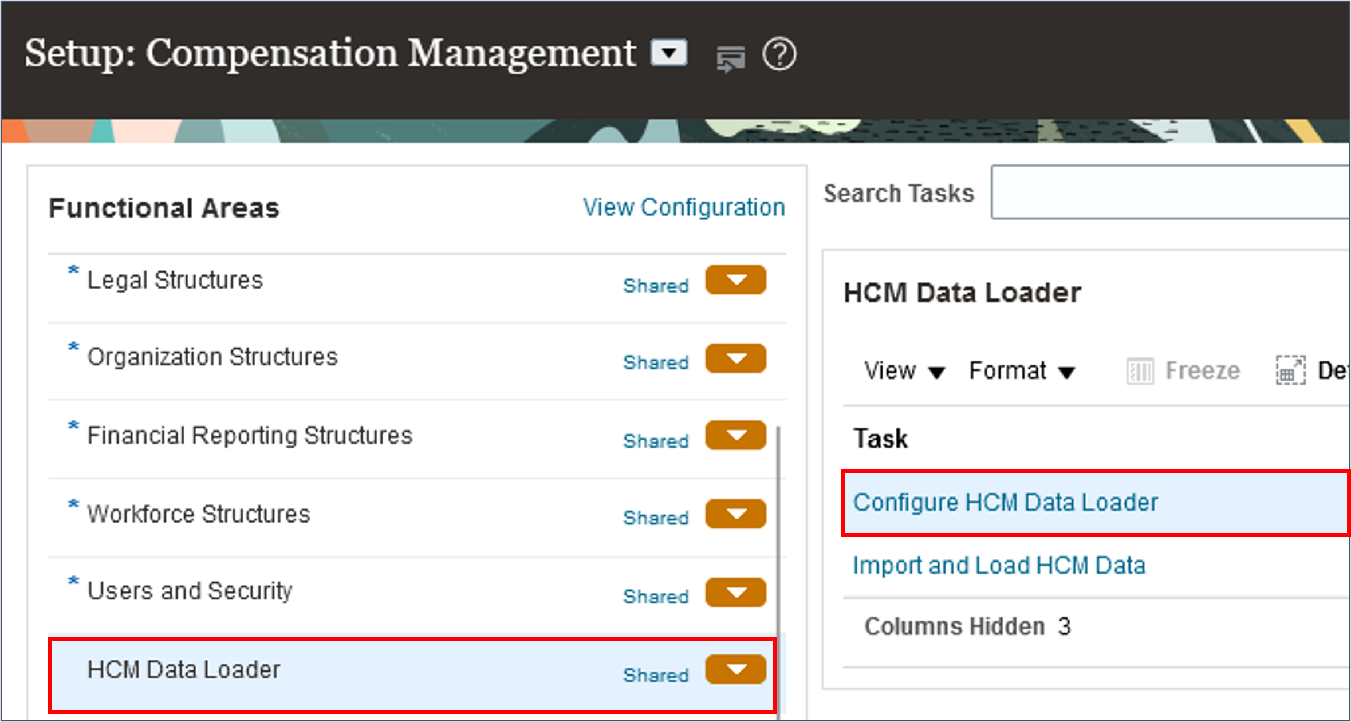1351x722 pixels.
Task: Select the HCM Data Loader functional area
Action: pos(184,669)
